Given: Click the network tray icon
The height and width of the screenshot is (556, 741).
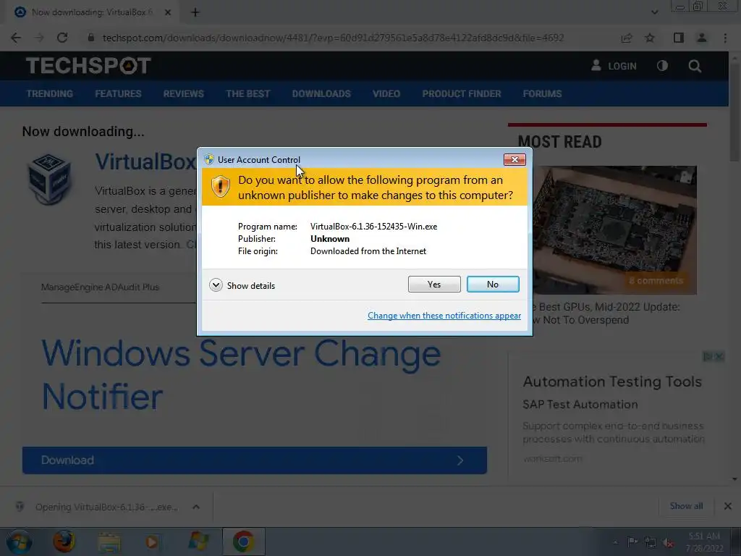Looking at the screenshot, I should coord(651,543).
